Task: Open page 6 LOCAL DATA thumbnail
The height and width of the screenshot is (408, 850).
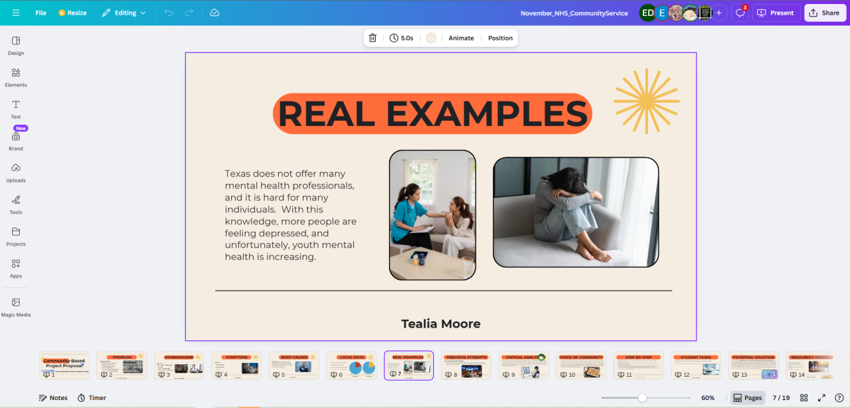Action: (351, 366)
